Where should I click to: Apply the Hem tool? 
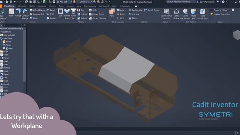click(x=34, y=18)
